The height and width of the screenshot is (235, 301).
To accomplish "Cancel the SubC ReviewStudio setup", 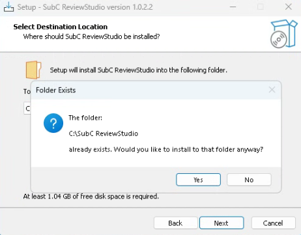I will point(273,223).
